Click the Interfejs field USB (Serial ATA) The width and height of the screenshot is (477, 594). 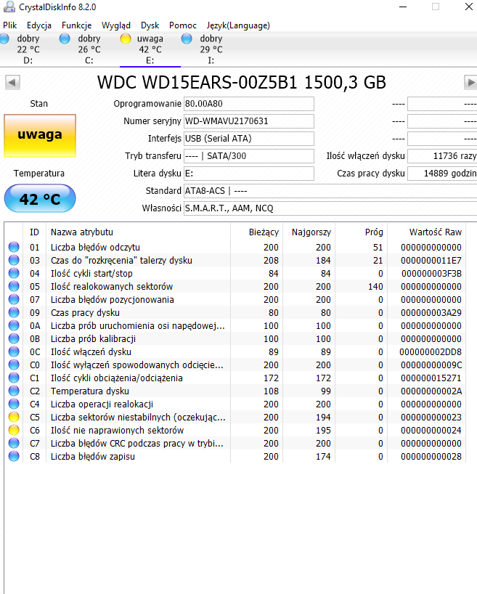click(x=249, y=139)
